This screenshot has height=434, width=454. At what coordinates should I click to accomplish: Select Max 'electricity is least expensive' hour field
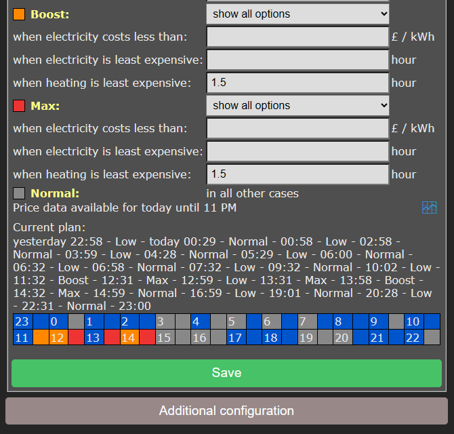pos(297,151)
